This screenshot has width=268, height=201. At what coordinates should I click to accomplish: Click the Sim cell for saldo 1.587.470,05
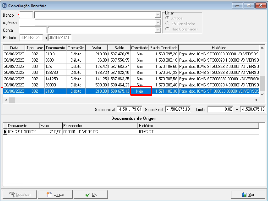point(140,54)
